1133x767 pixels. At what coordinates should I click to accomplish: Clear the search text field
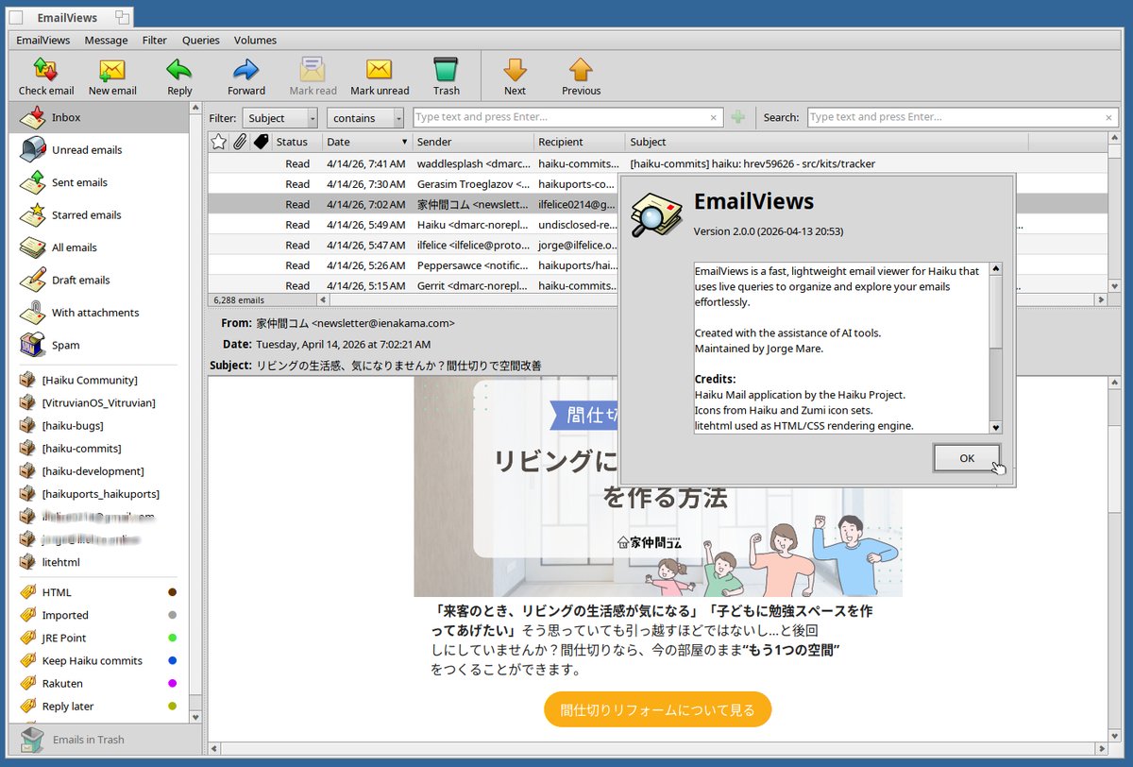tap(1108, 118)
